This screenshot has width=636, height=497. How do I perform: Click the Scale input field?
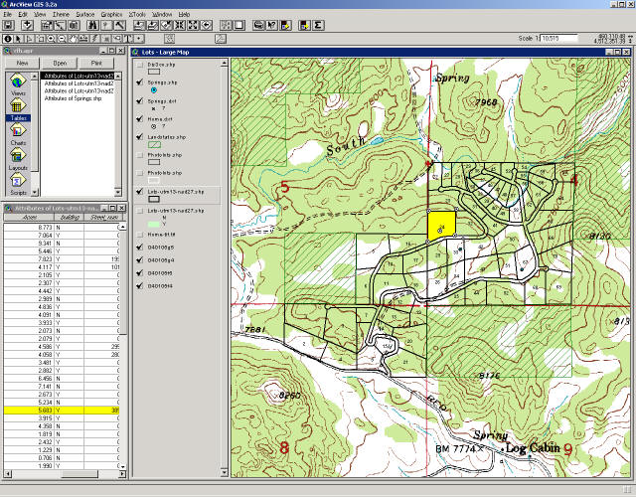(x=558, y=38)
